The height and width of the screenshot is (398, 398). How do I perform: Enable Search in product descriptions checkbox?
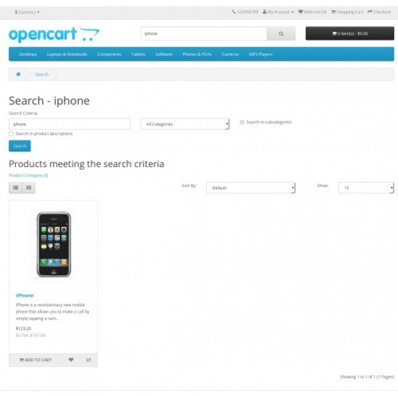11,134
